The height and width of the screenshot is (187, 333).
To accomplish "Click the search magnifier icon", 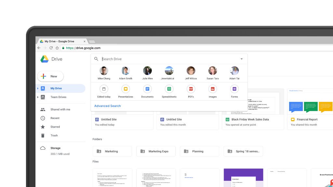I will click(96, 59).
